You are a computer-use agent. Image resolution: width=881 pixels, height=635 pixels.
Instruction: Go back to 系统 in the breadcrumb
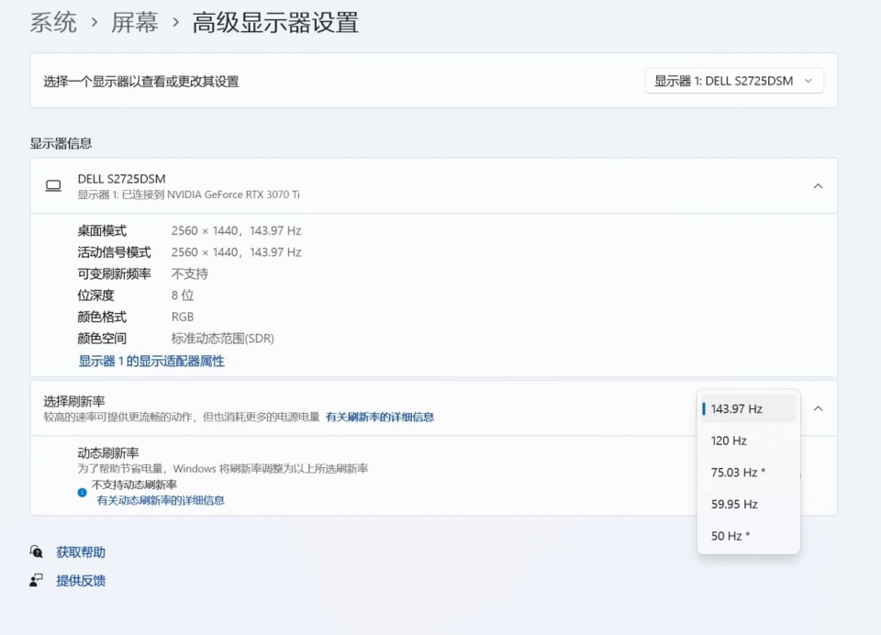pos(53,23)
